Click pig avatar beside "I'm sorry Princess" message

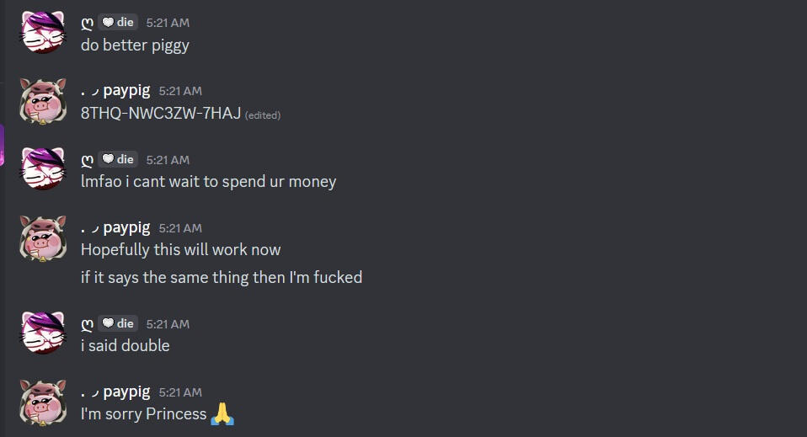click(43, 402)
